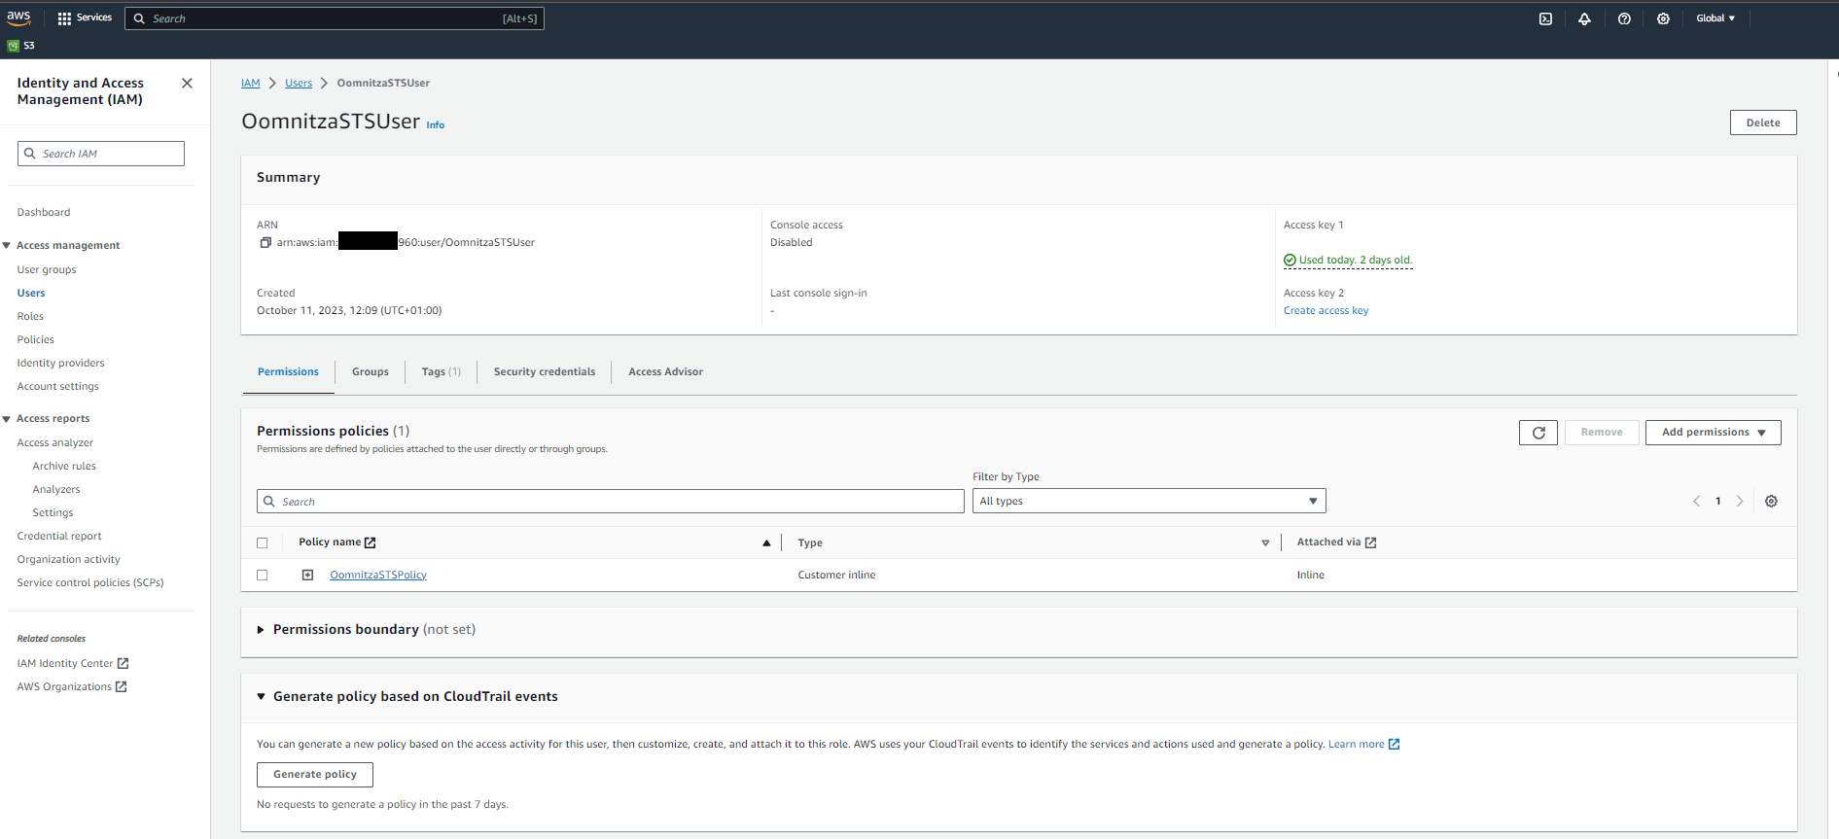This screenshot has width=1839, height=839.
Task: Open Roles in sidebar
Action: [30, 317]
